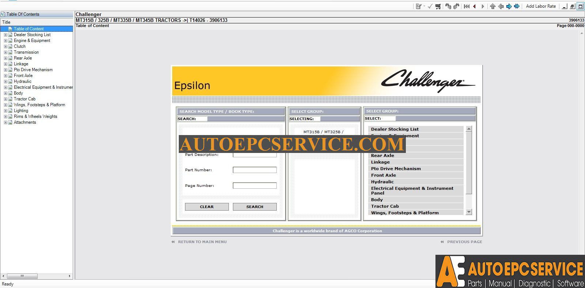Select Body in group list
This screenshot has height=288, width=585.
coord(416,200)
